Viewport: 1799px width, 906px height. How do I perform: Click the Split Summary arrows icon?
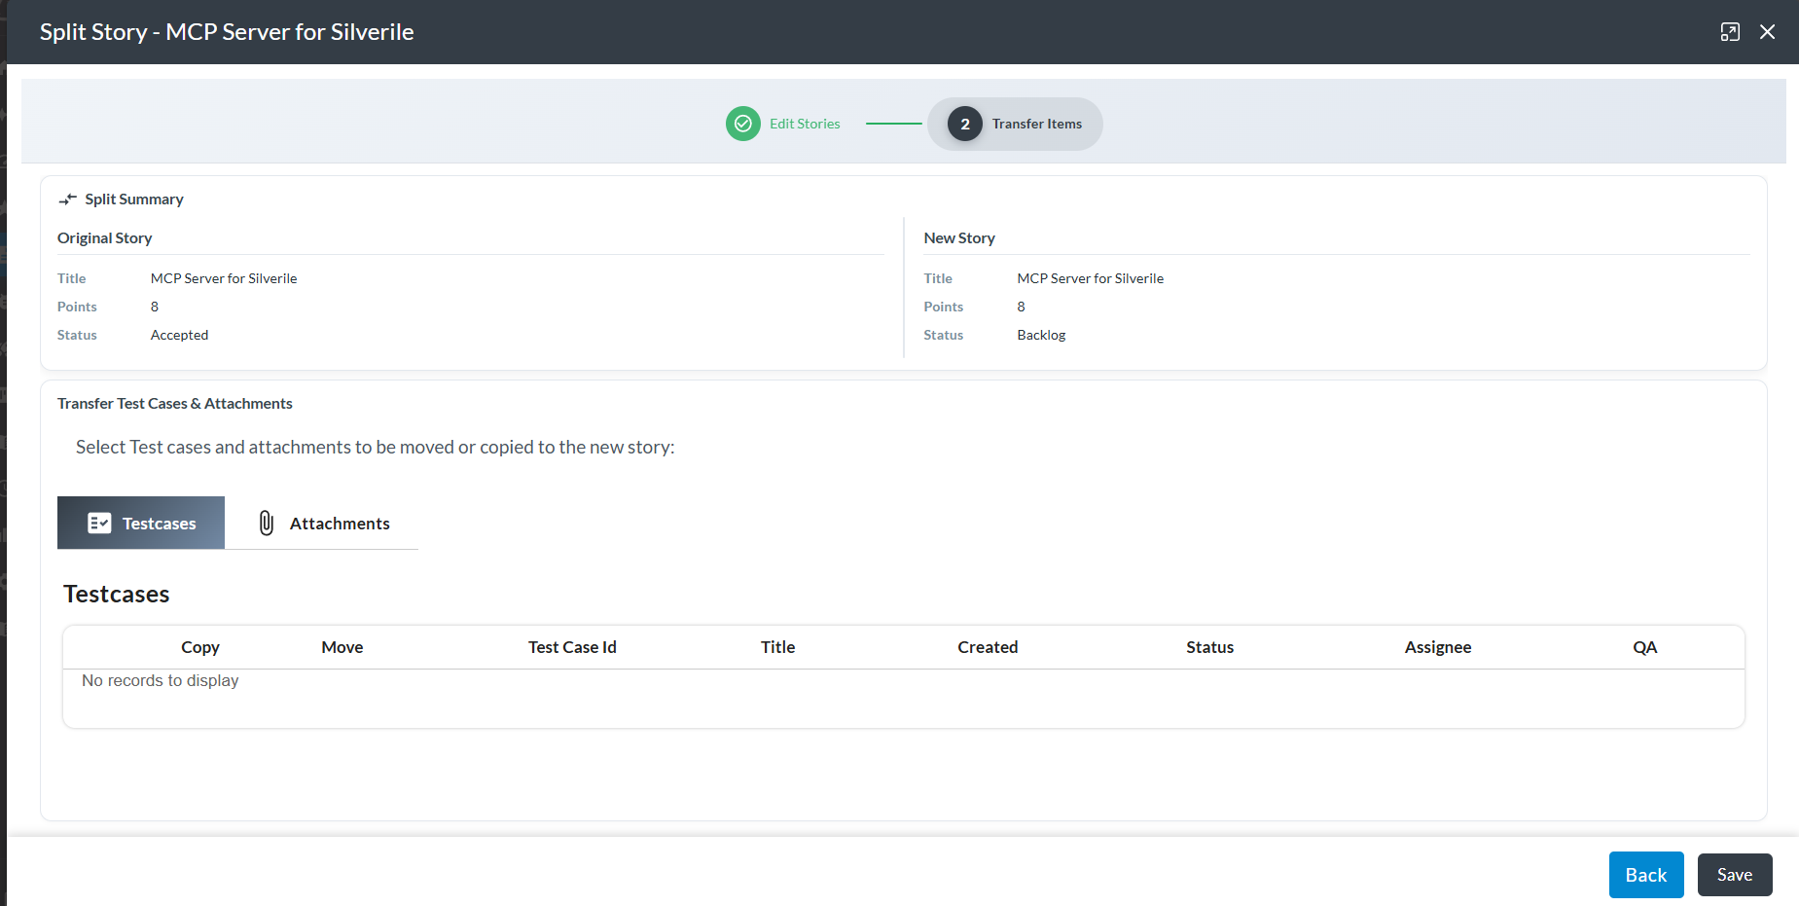[68, 199]
